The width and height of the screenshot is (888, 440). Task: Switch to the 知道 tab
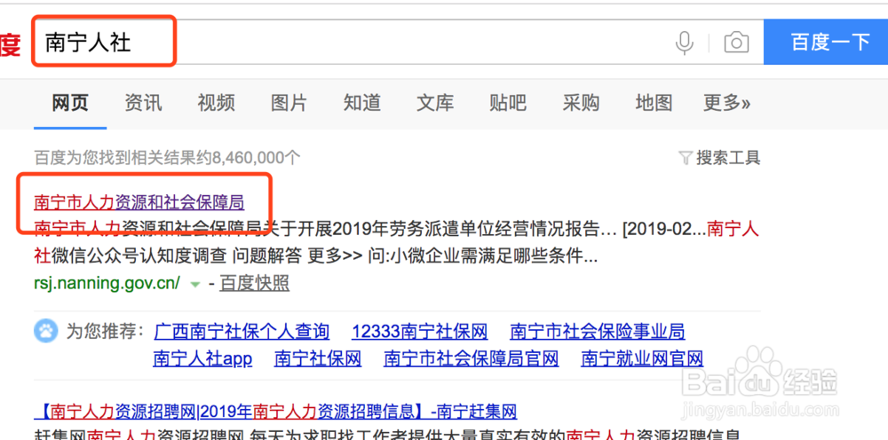tap(362, 103)
